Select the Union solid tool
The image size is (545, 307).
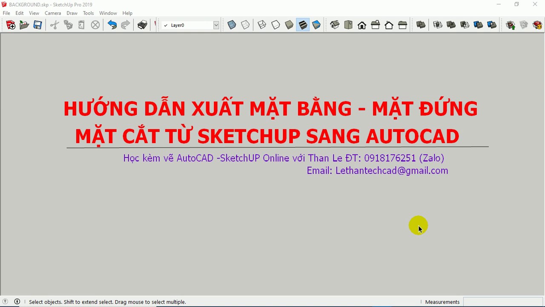pyautogui.click(x=451, y=25)
